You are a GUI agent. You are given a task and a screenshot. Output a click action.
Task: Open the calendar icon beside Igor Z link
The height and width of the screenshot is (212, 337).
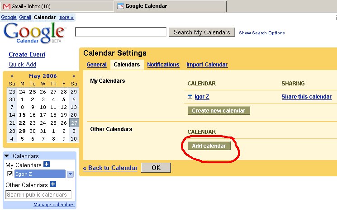click(190, 97)
